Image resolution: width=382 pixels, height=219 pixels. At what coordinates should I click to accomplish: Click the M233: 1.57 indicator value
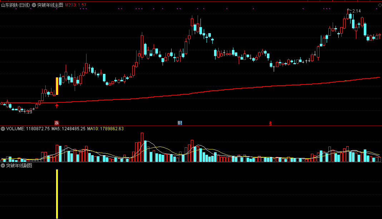(x=75, y=5)
